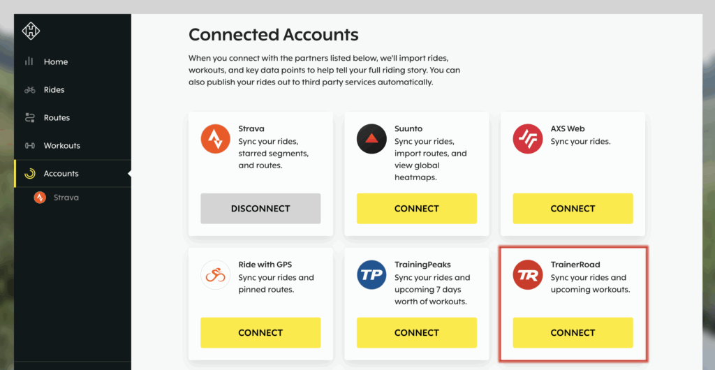Click the Hammerhead logo icon in sidebar
The image size is (715, 370).
pyautogui.click(x=31, y=31)
